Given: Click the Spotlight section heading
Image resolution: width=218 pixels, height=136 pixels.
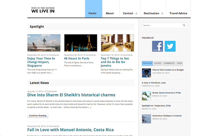Looking at the screenshot, I should (37, 26).
